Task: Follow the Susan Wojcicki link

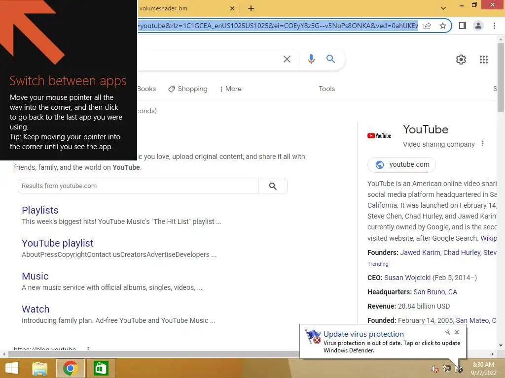Action: (407, 278)
